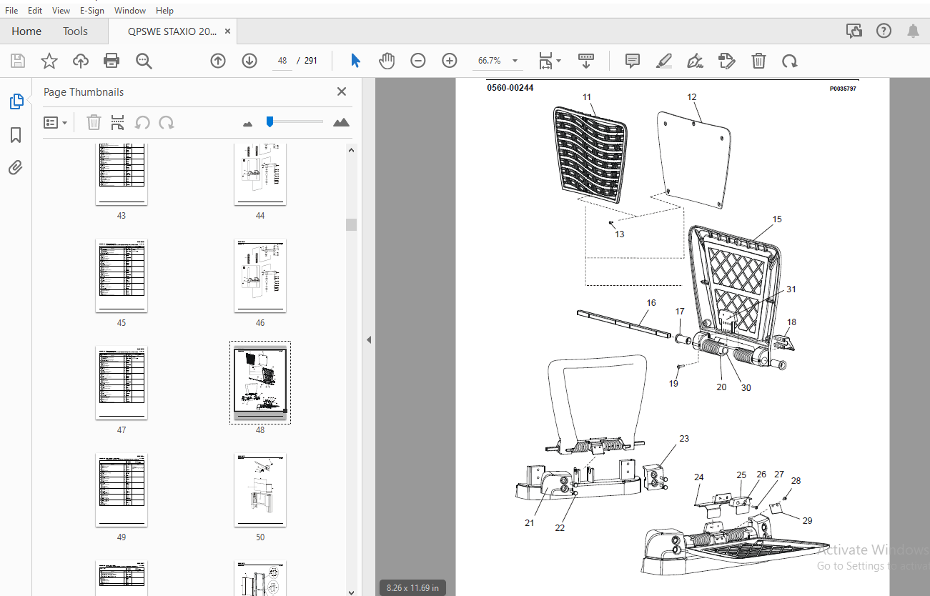930x596 pixels.
Task: Activate the selection arrow tool
Action: [355, 61]
